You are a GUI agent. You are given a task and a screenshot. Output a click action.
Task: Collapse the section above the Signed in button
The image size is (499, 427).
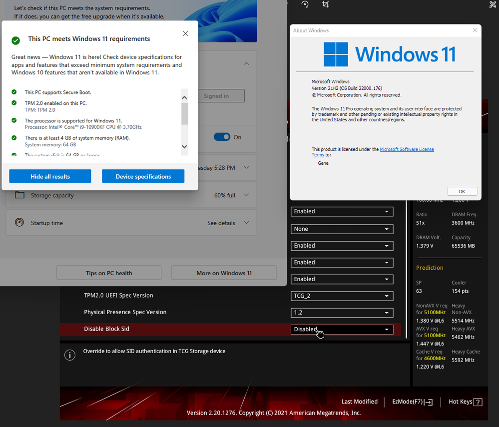(x=246, y=63)
